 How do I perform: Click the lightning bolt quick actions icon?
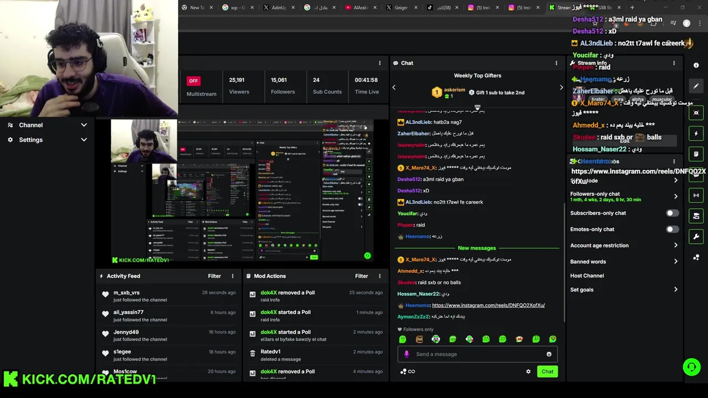pos(696,133)
